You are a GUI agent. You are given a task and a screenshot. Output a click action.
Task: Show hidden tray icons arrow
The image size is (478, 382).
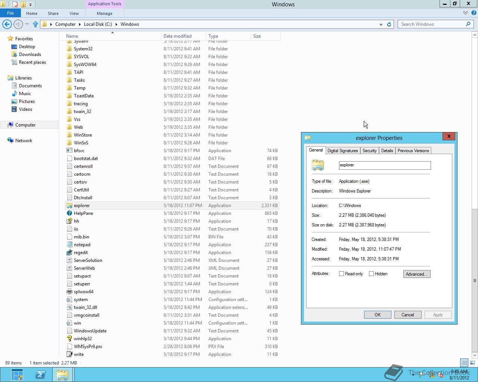coord(413,375)
